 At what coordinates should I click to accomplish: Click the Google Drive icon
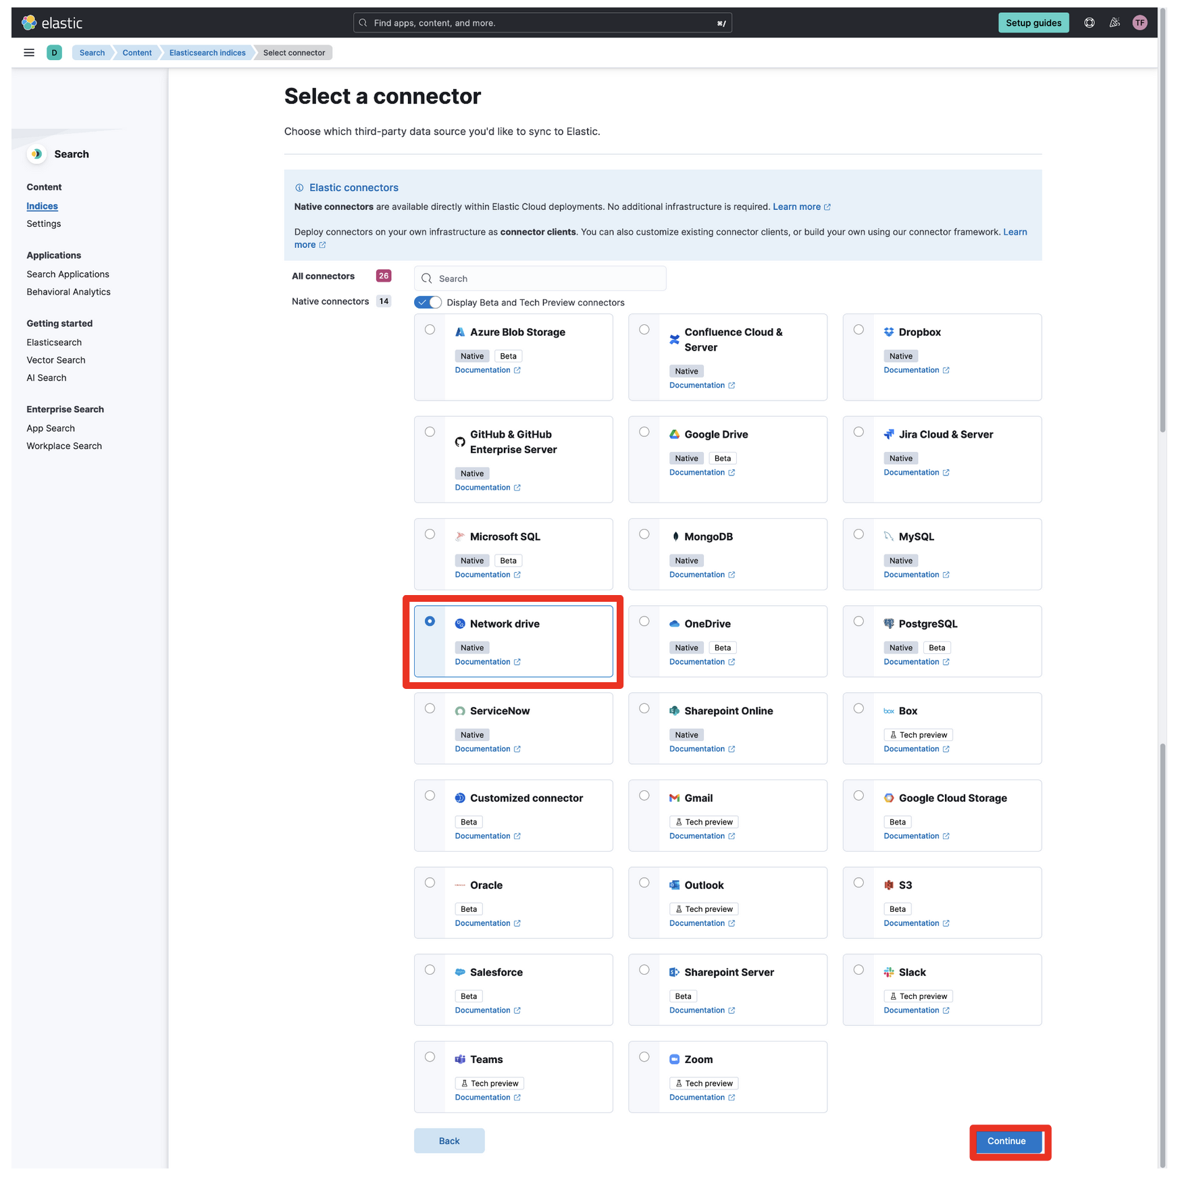pos(674,434)
